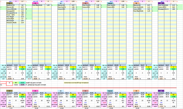Viewport: 183px width, 109px height.
Task: Click the green cell showing 84
Action: (16, 83)
